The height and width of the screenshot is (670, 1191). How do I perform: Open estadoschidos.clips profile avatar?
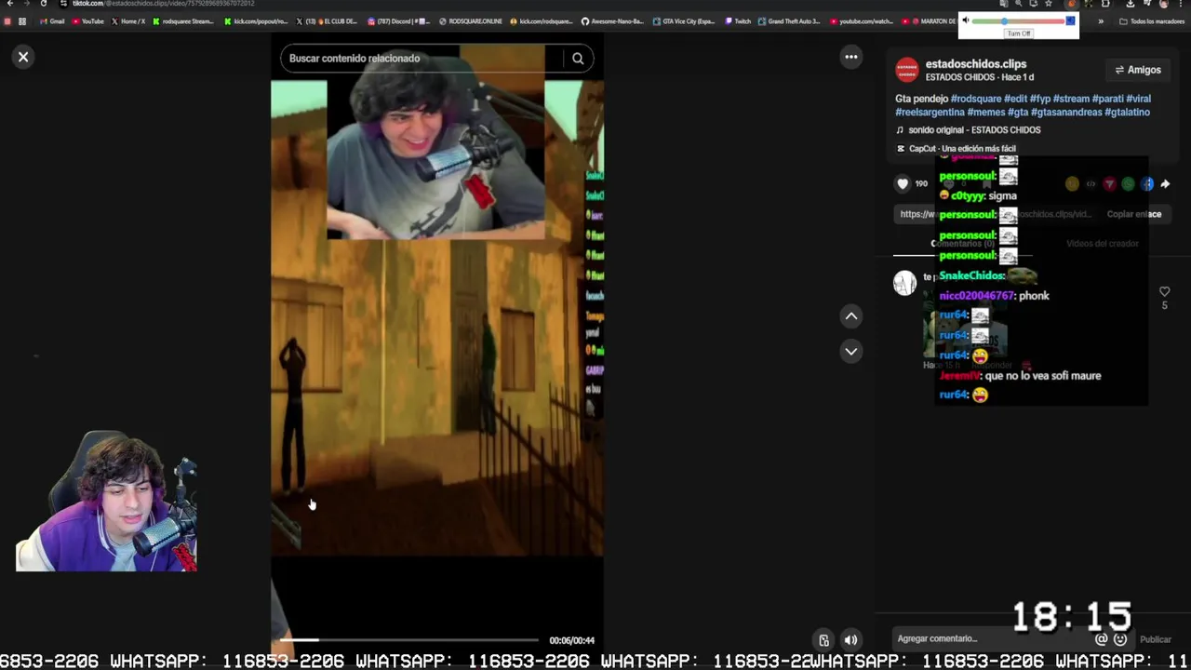[x=906, y=70]
